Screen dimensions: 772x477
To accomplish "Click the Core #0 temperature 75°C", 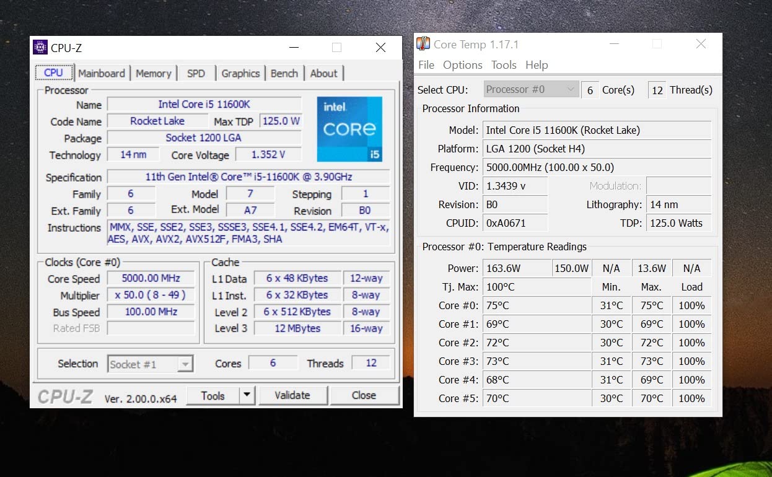I will click(x=537, y=305).
